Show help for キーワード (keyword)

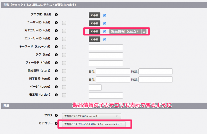tap(56, 47)
